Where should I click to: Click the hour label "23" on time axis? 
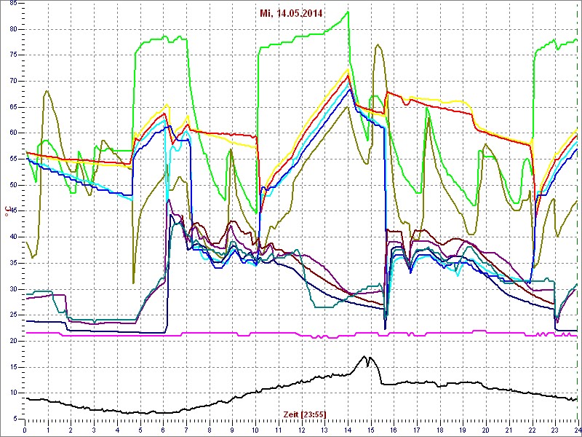point(555,430)
